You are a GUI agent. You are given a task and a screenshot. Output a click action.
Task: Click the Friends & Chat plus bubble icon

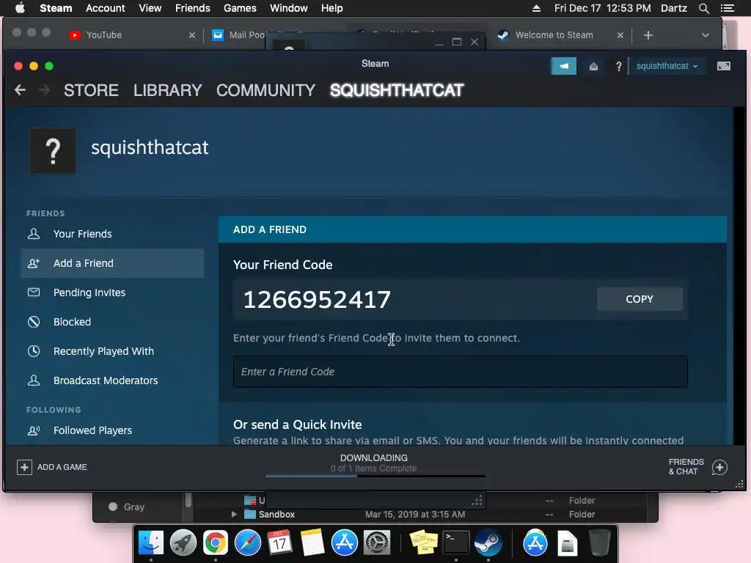click(719, 467)
